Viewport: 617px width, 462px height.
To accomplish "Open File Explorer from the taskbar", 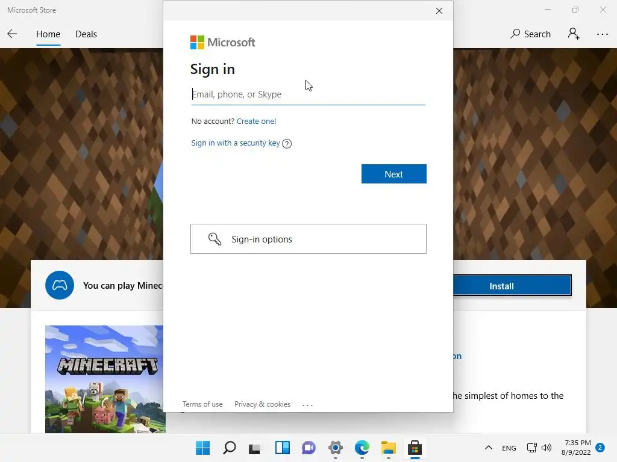I will (x=389, y=448).
